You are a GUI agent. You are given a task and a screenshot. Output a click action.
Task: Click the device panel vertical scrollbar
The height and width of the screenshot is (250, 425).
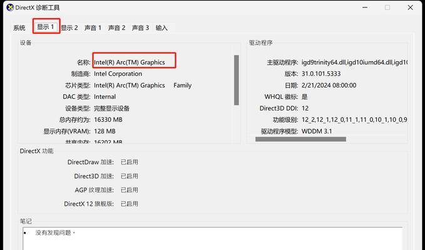click(237, 80)
